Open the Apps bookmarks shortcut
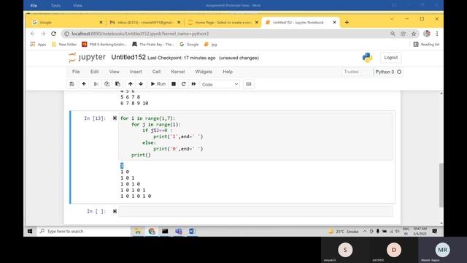The image size is (467, 263). pos(38,45)
